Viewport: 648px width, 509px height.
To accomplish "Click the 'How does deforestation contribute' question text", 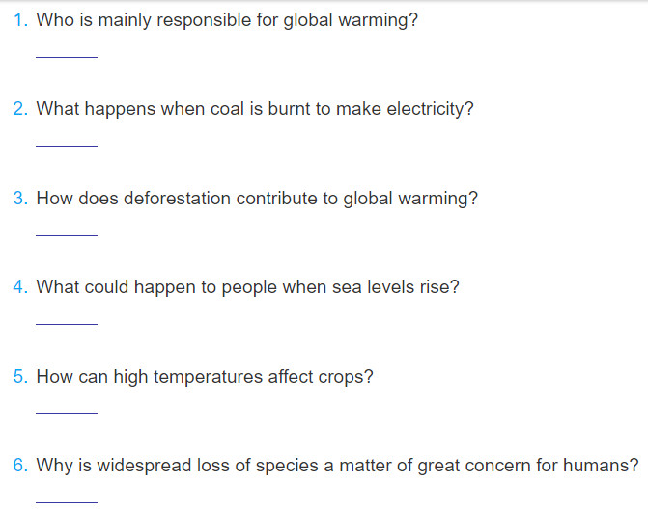I will tap(257, 199).
